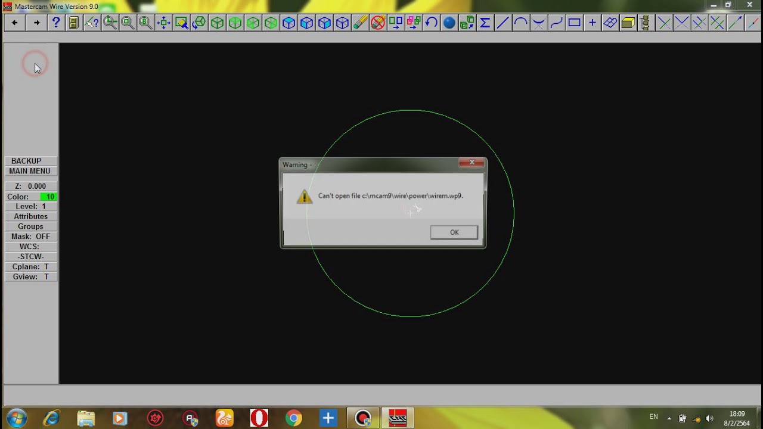Image resolution: width=763 pixels, height=429 pixels.
Task: Show hidden tray icons arrow
Action: tap(669, 418)
